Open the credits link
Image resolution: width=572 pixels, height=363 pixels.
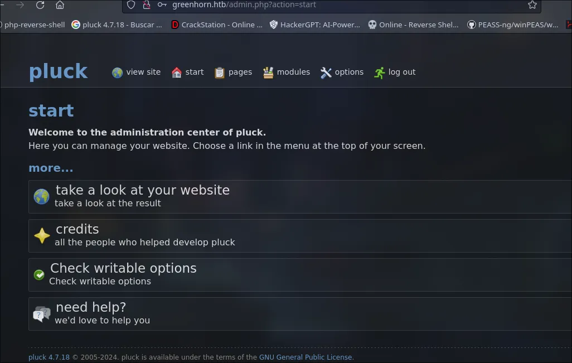point(77,229)
